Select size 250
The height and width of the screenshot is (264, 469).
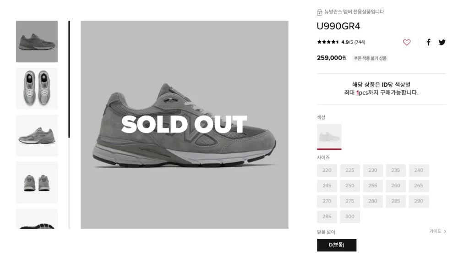point(350,186)
